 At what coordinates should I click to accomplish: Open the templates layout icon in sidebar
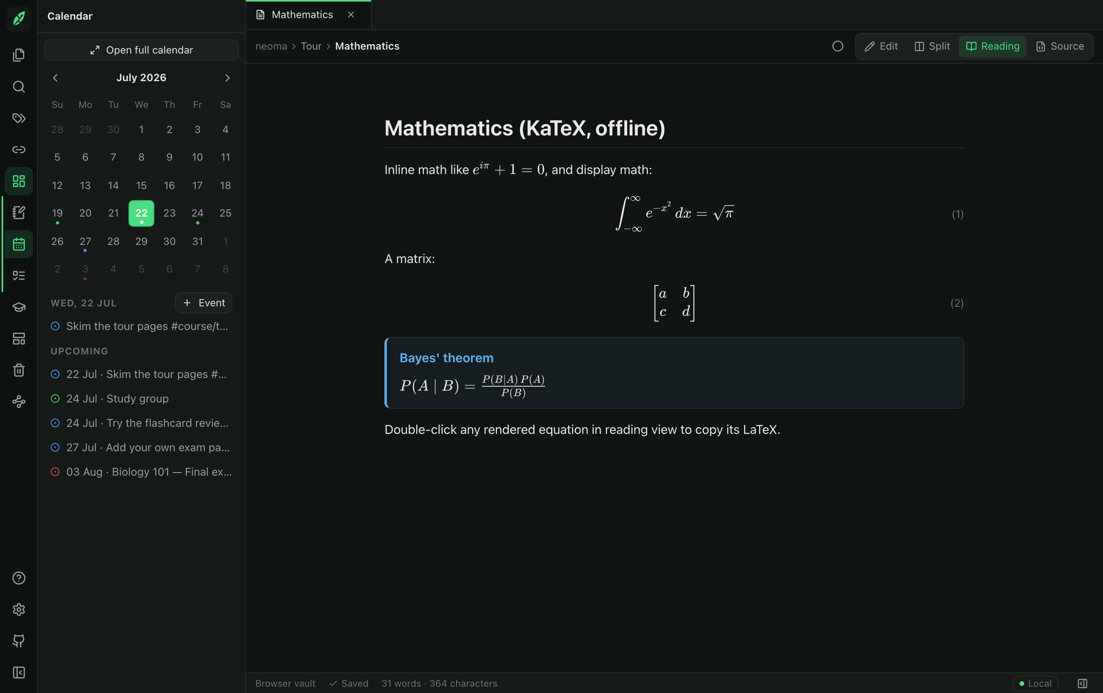pyautogui.click(x=19, y=339)
